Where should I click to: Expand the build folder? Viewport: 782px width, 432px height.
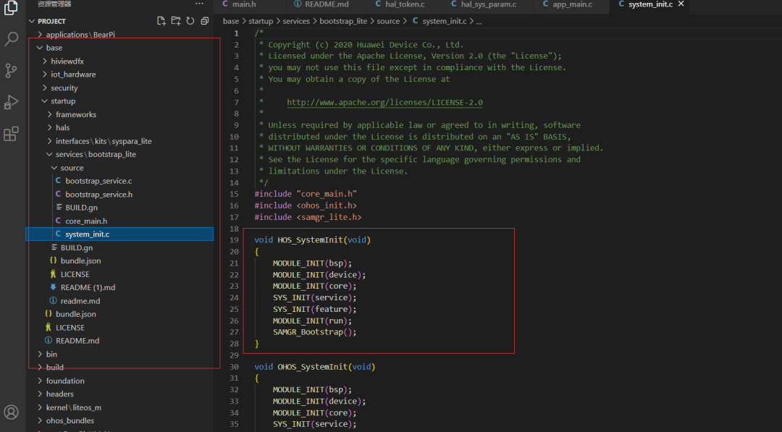tap(54, 367)
